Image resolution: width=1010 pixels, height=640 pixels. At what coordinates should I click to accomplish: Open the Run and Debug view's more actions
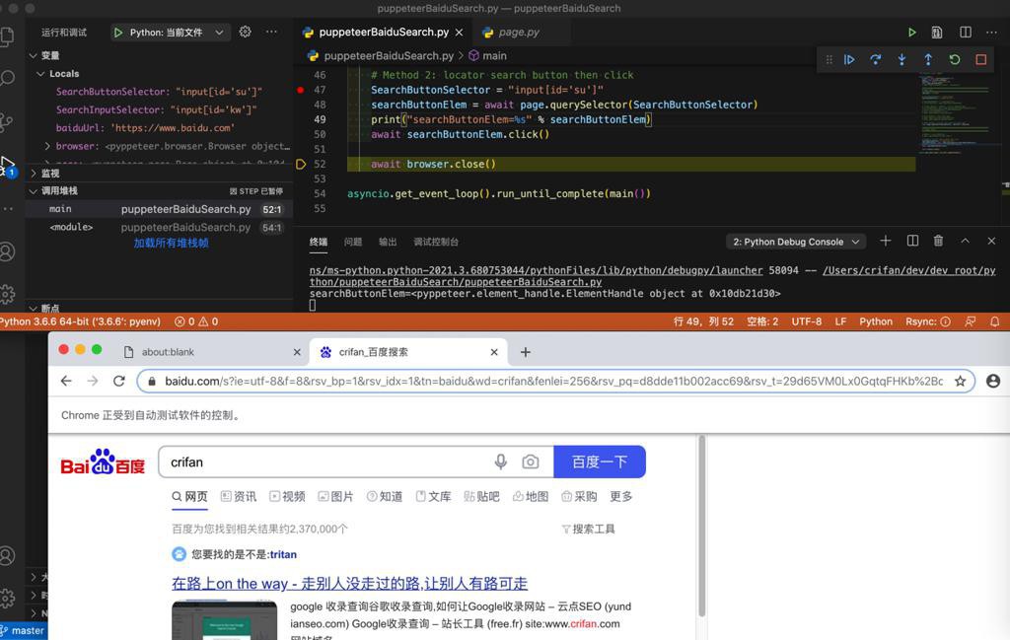(x=272, y=32)
